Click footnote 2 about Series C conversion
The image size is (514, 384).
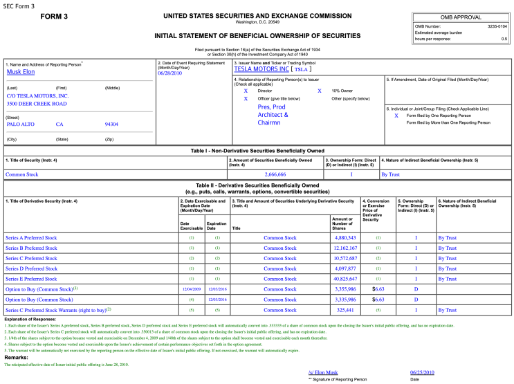(x=165, y=332)
